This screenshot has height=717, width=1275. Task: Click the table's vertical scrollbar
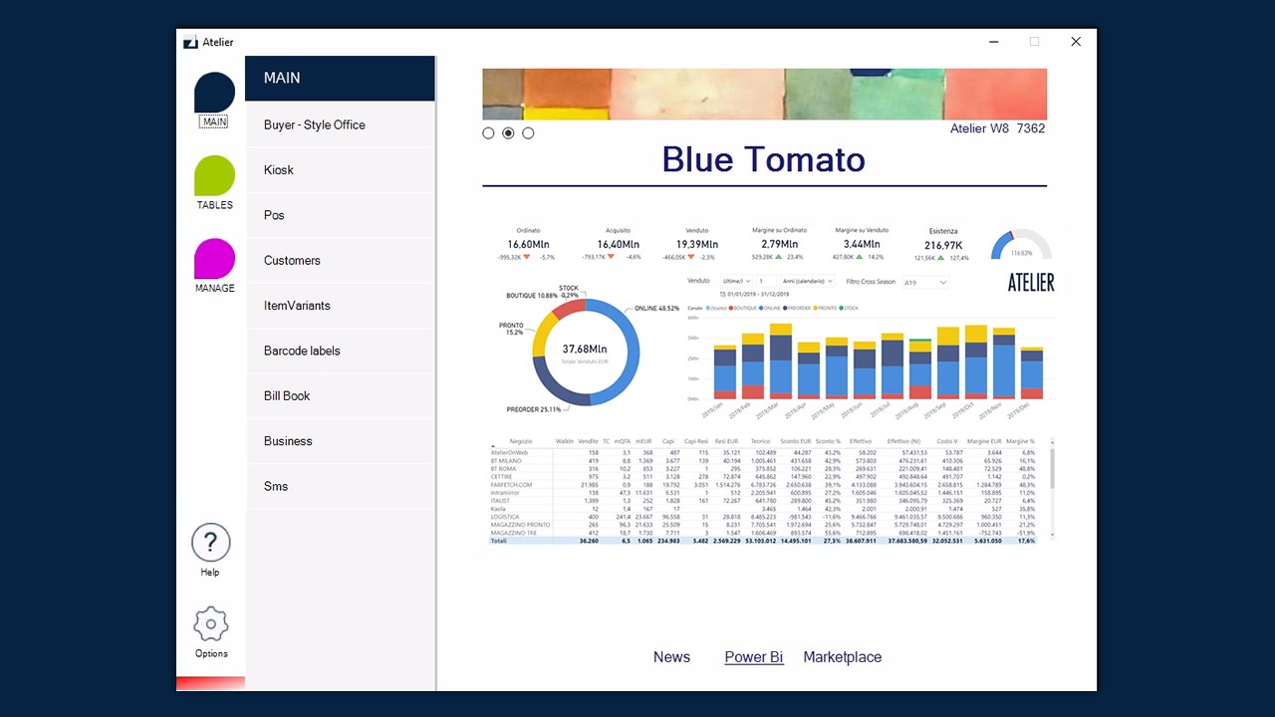1051,488
